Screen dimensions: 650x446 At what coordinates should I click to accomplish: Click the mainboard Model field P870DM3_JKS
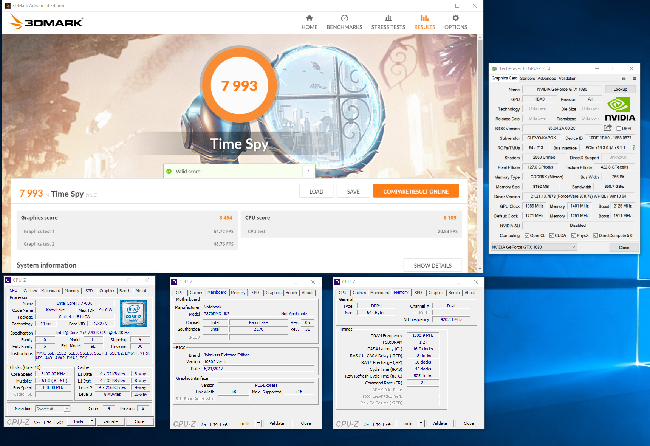238,314
